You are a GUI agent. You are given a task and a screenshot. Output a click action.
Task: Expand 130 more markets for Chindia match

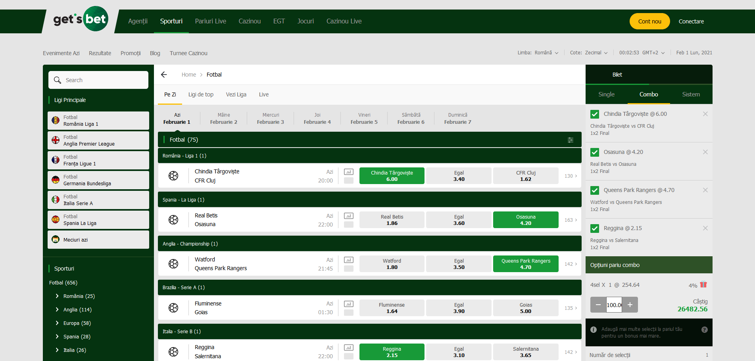(571, 176)
